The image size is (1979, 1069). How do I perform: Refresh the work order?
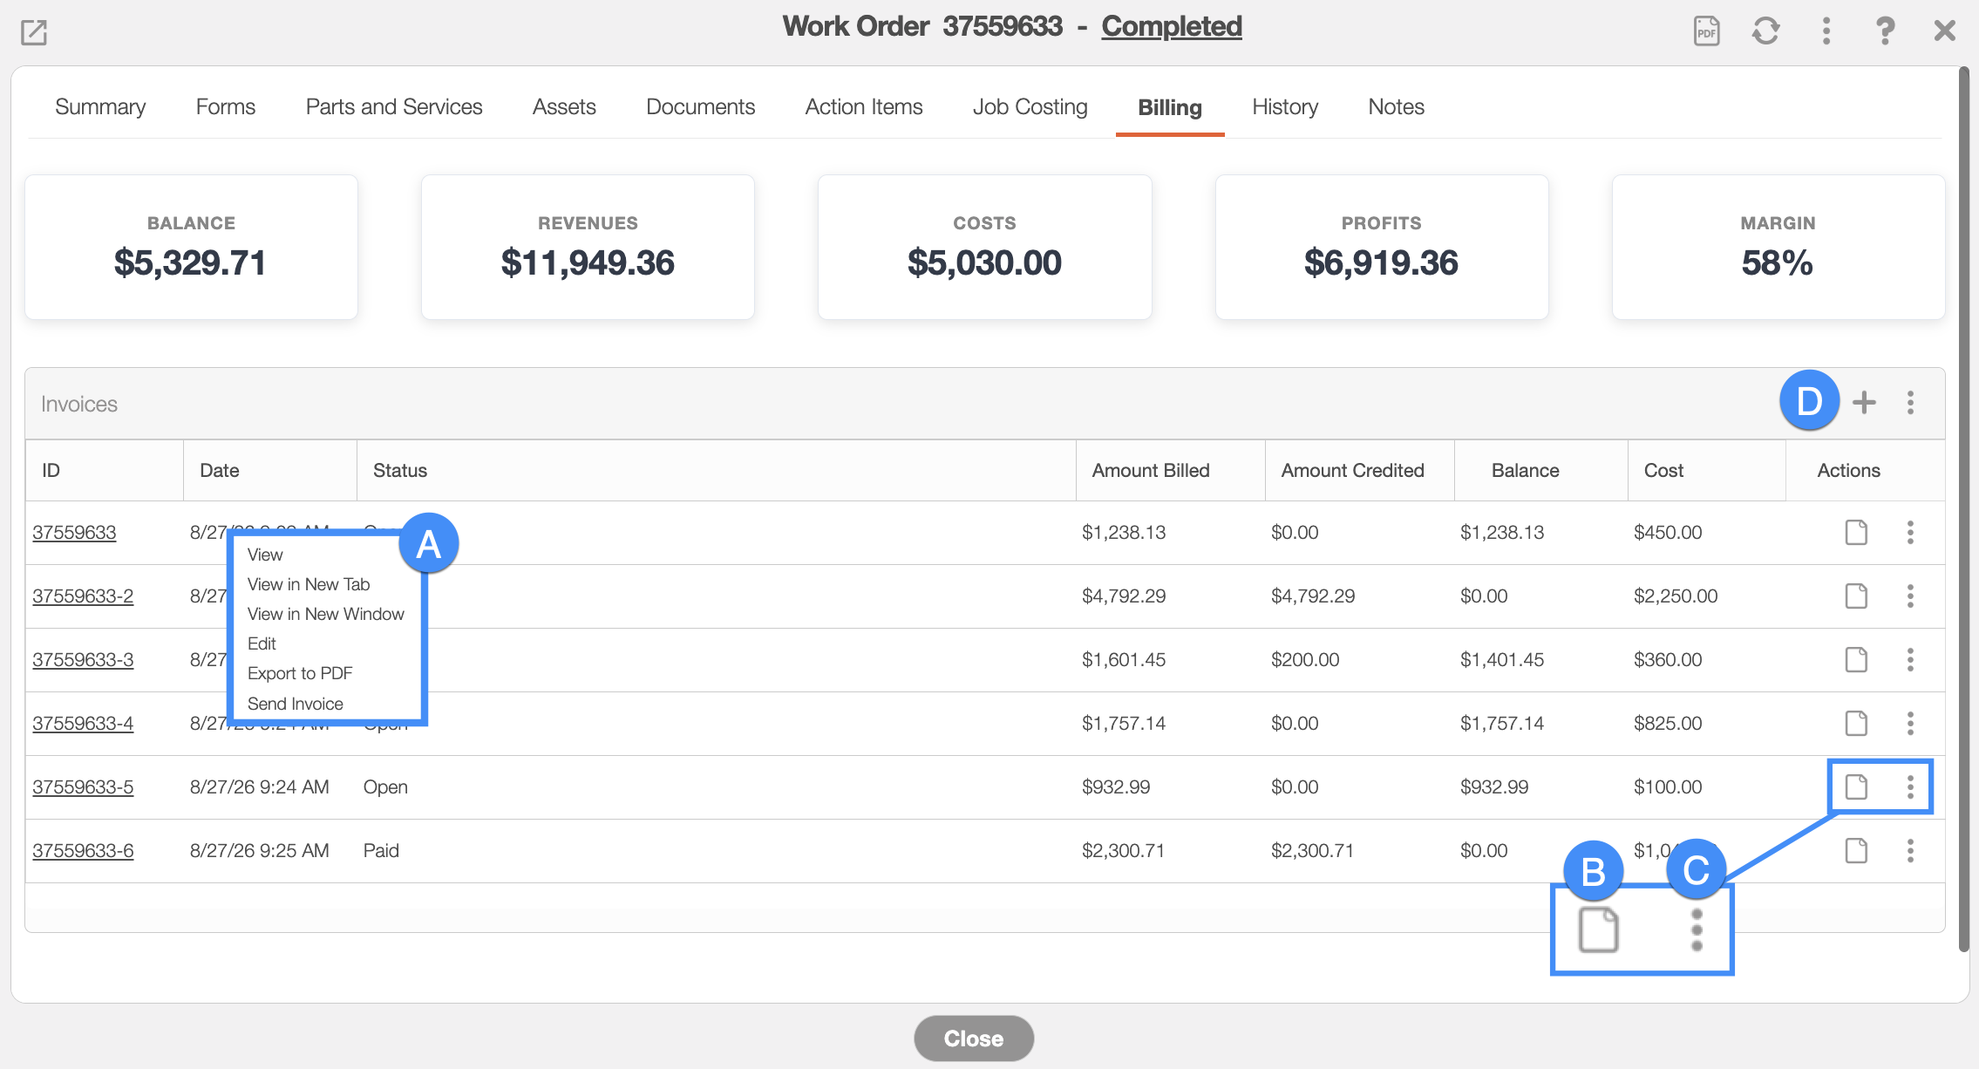pyautogui.click(x=1765, y=31)
